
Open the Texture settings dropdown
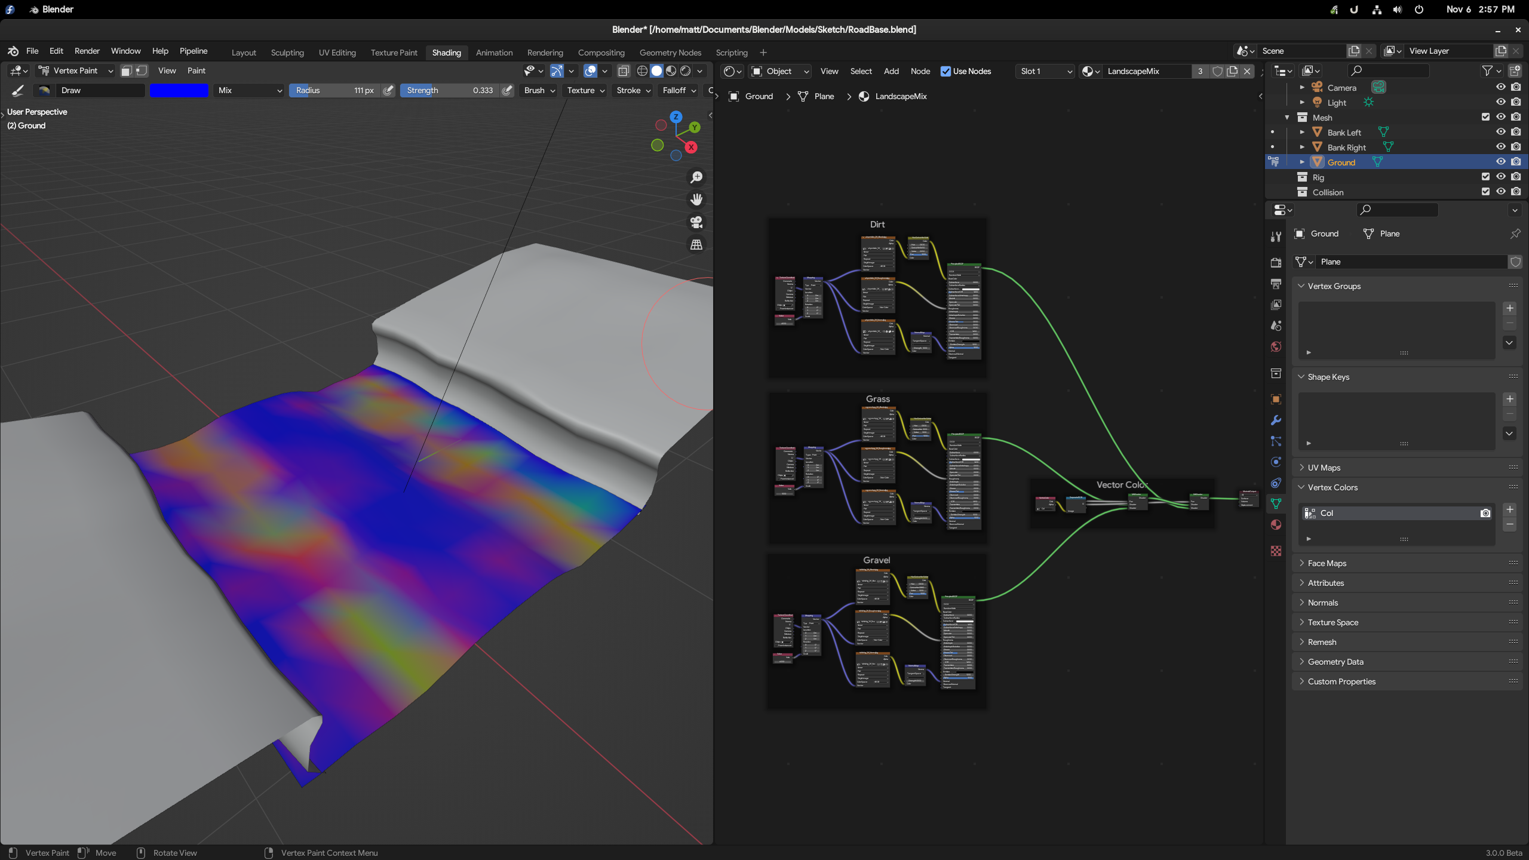tap(586, 90)
